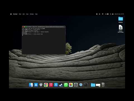Open the Trash in the Dock
This screenshot has width=134, height=101.
tap(103, 85)
